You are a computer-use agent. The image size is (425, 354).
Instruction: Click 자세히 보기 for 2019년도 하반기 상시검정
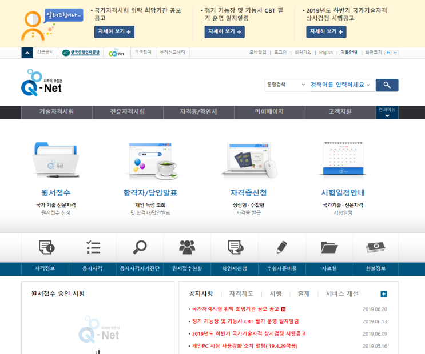pos(327,31)
